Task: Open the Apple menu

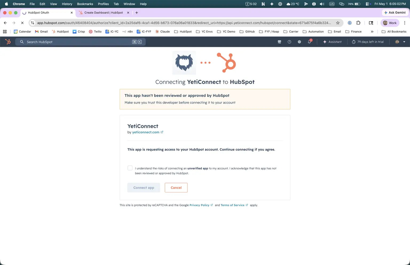Action: pyautogui.click(x=6, y=4)
